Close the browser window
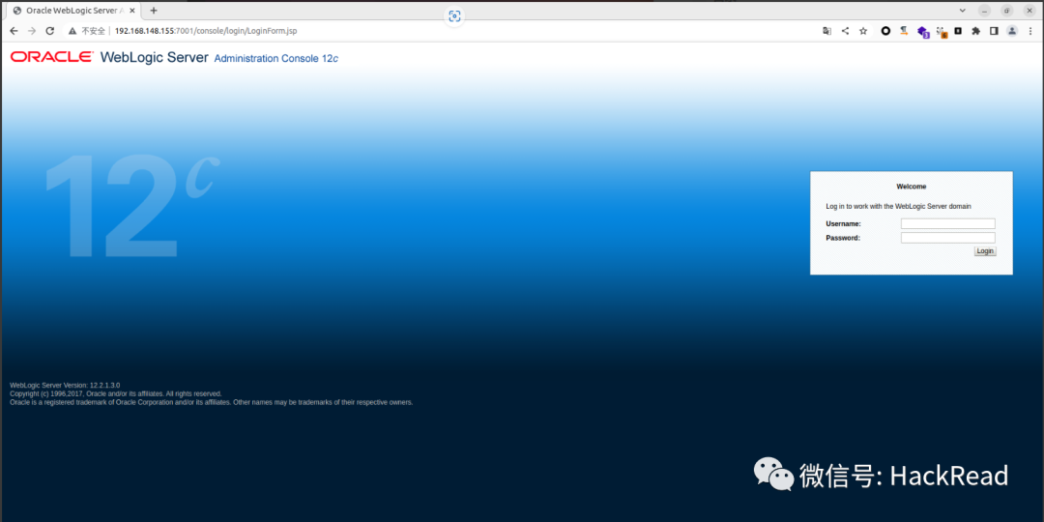Viewport: 1044px width, 522px height. point(1029,11)
